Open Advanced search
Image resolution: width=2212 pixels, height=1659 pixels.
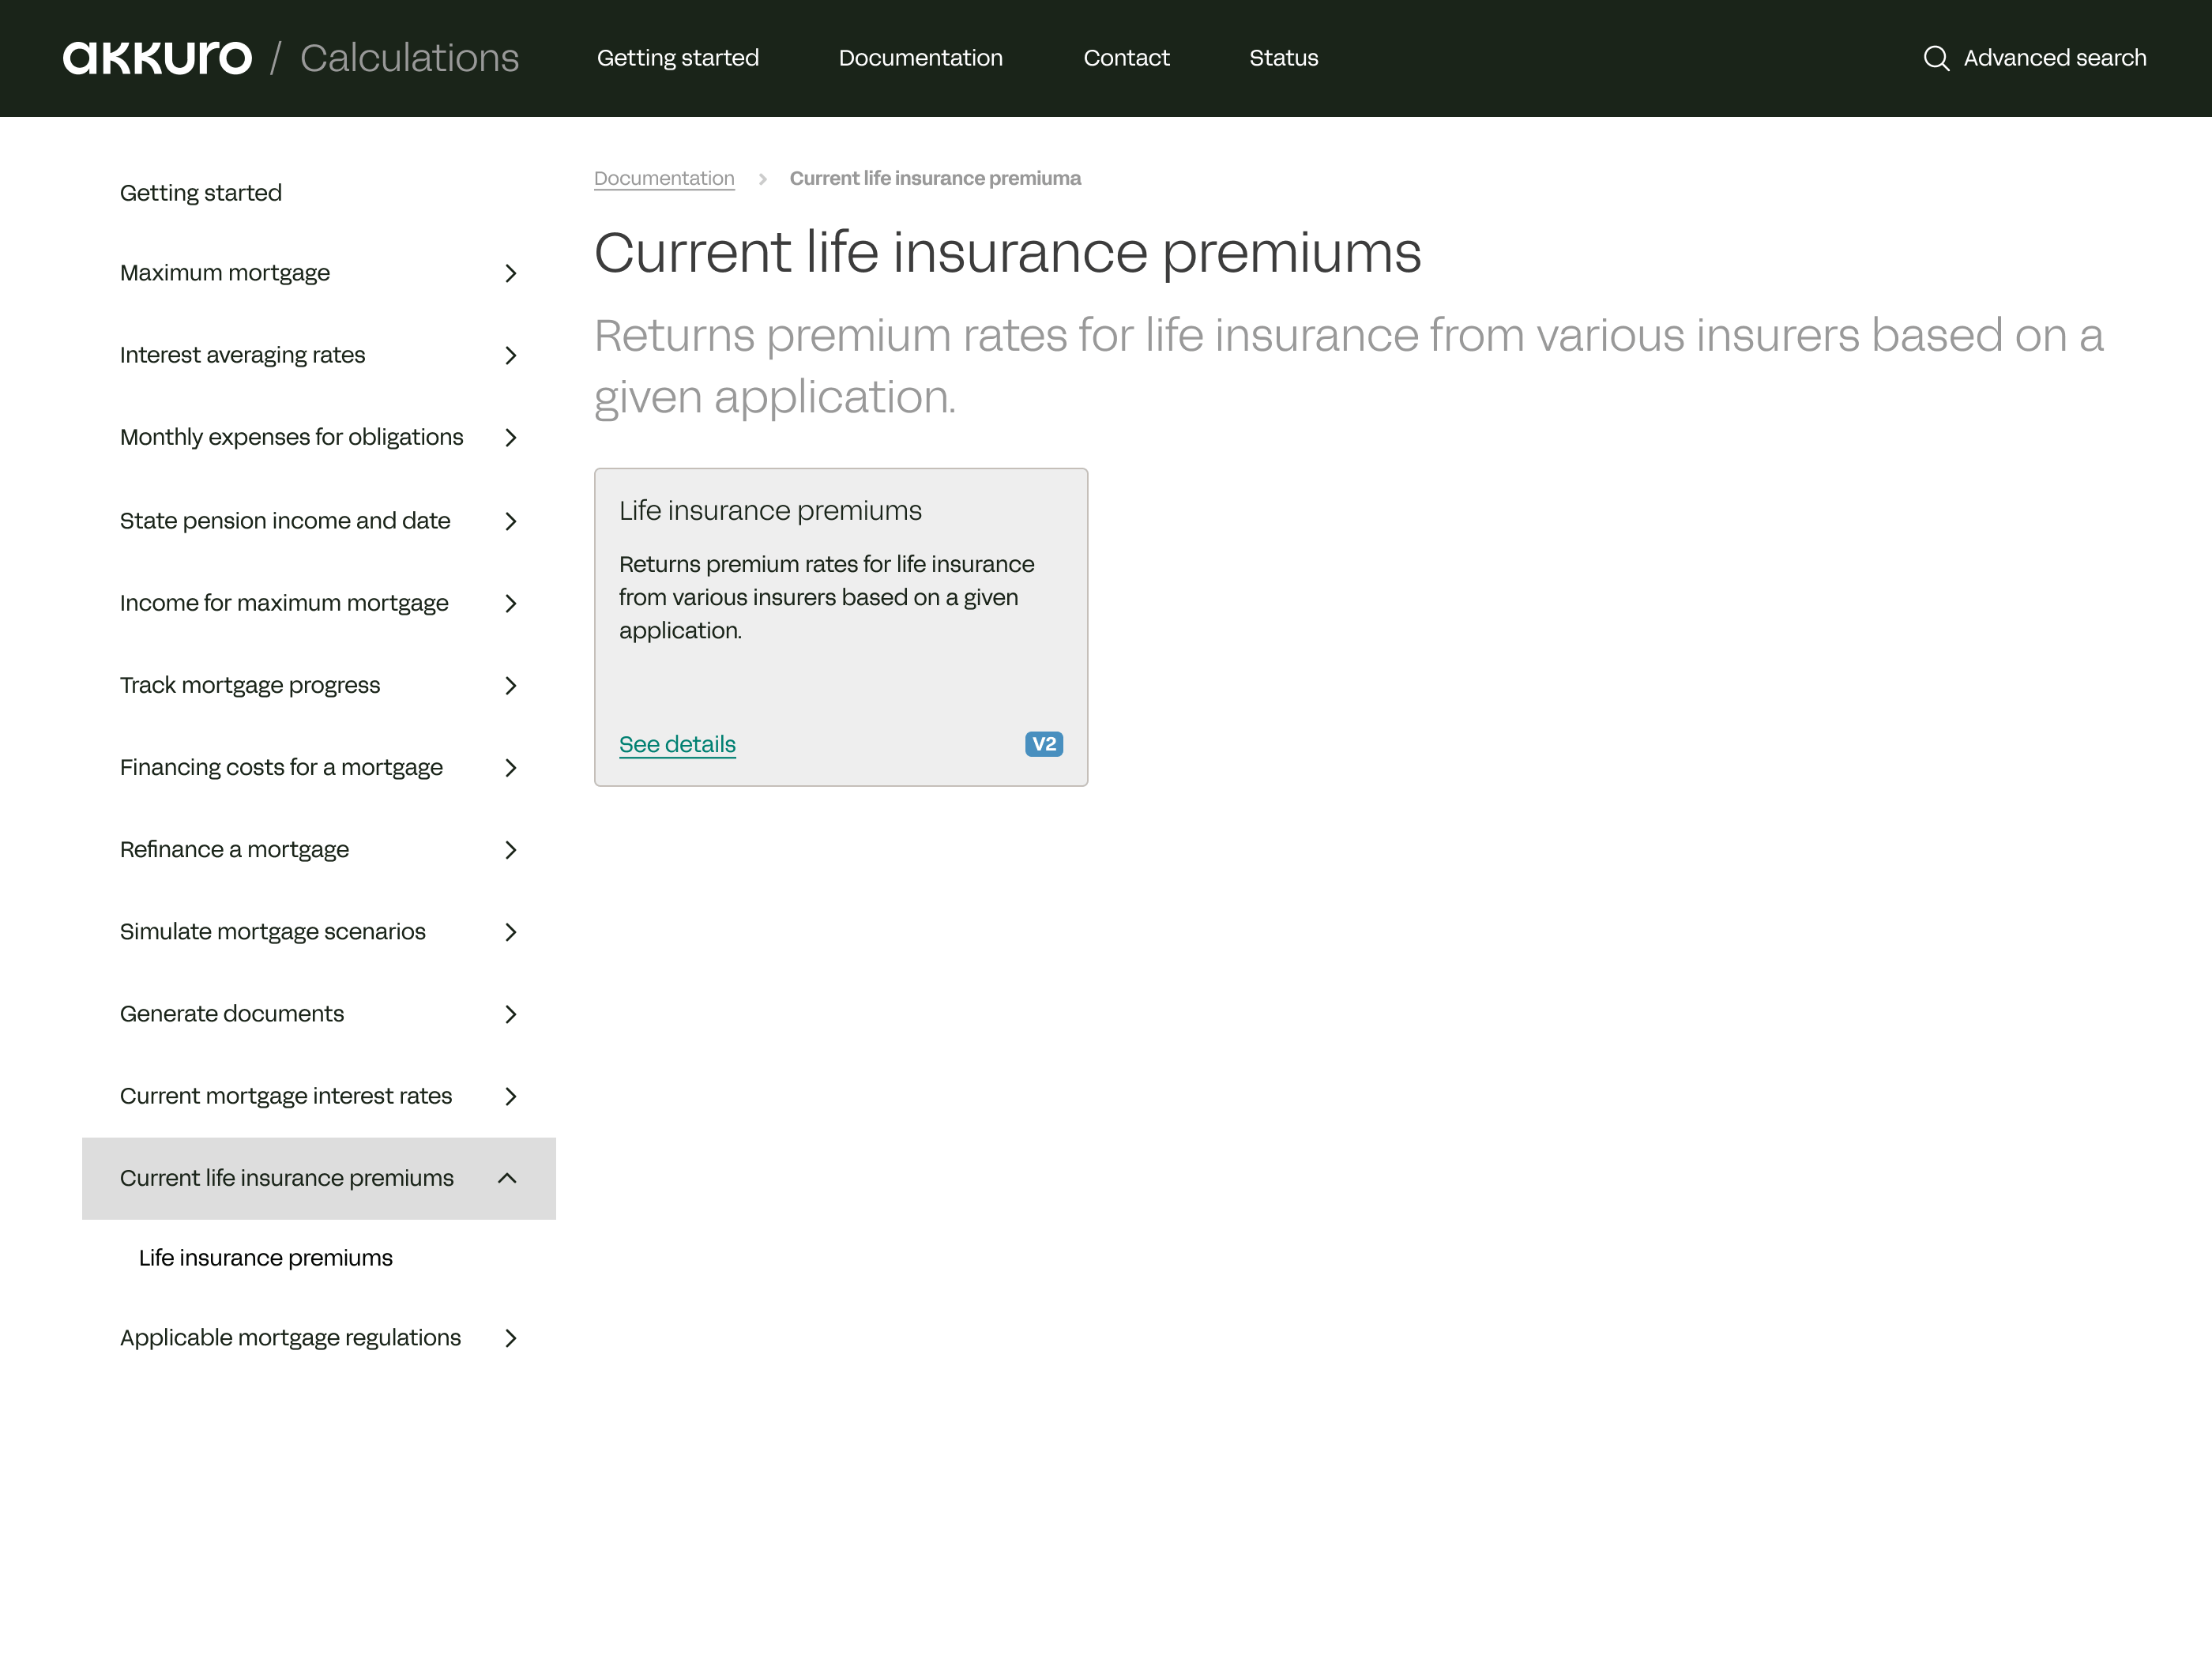(x=2054, y=58)
